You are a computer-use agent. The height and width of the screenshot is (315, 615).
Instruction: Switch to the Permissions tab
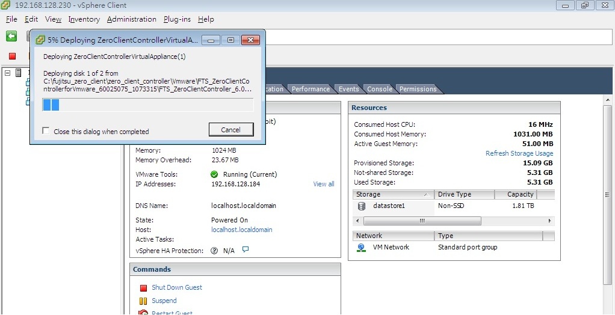tap(418, 89)
